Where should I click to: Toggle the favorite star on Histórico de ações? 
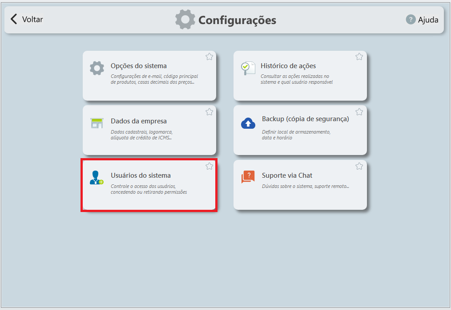(359, 57)
